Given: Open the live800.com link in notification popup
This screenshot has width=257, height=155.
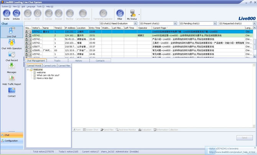Looking at the screenshot, I should pyautogui.click(x=232, y=152).
